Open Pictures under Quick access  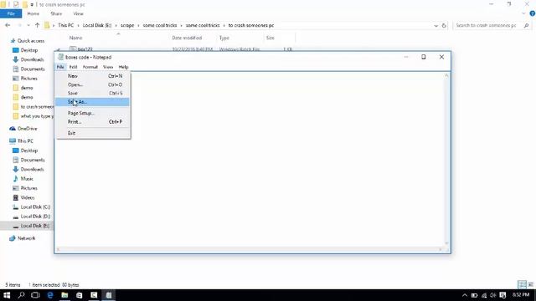click(x=28, y=78)
